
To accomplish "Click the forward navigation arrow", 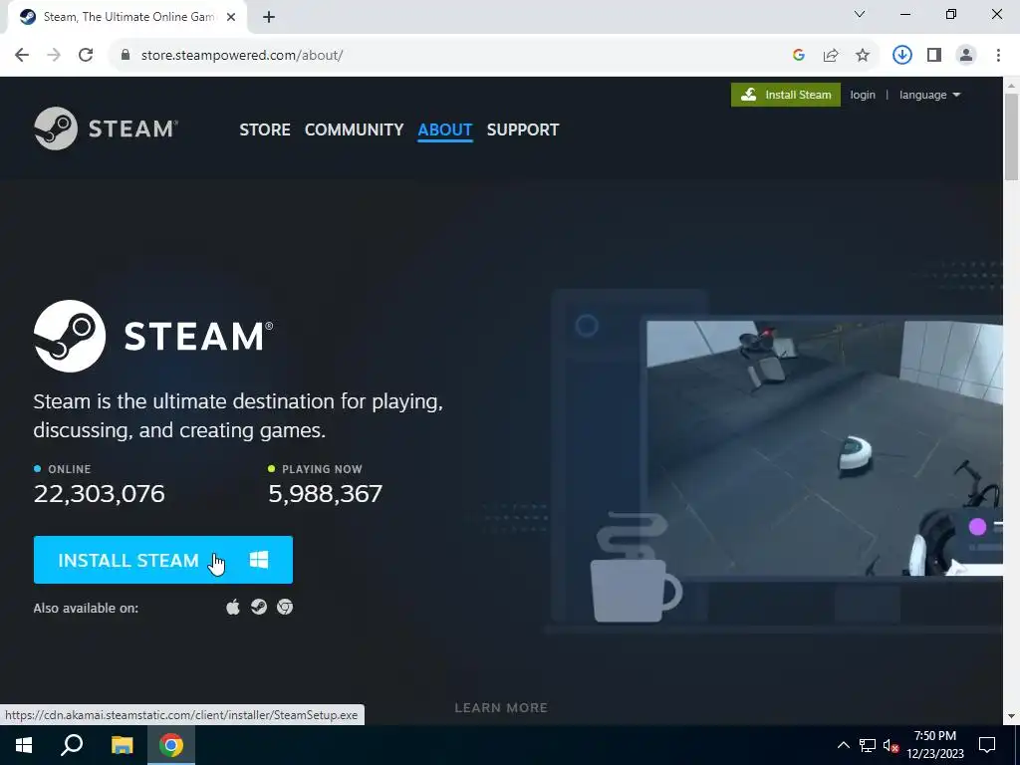I will pyautogui.click(x=54, y=56).
